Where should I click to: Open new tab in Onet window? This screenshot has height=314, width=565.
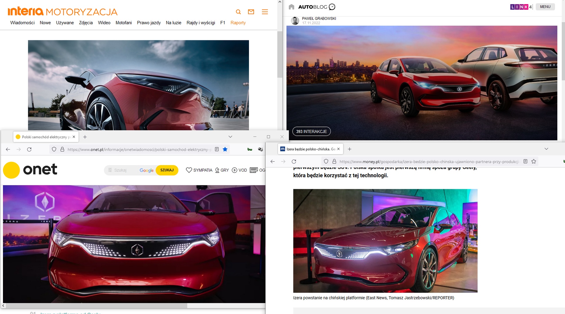[85, 137]
